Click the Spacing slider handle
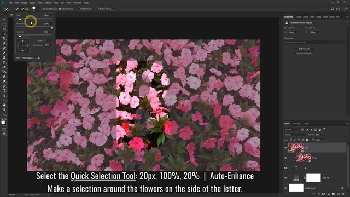 tap(20, 36)
